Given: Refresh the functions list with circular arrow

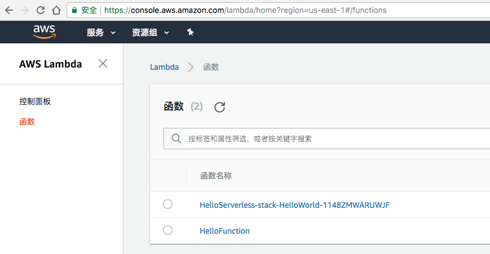Looking at the screenshot, I should [220, 107].
